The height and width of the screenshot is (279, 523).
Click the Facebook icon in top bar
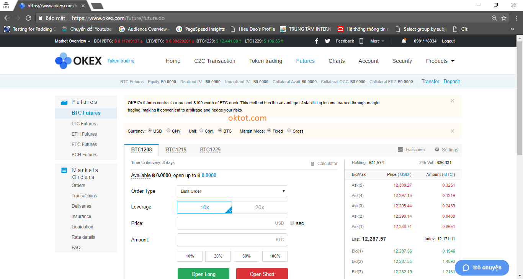316,41
